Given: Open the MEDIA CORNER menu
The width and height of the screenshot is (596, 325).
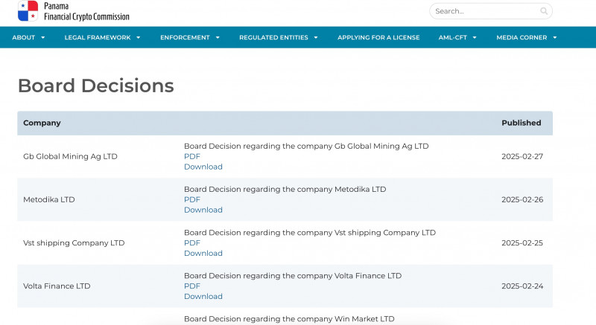Looking at the screenshot, I should coord(521,37).
